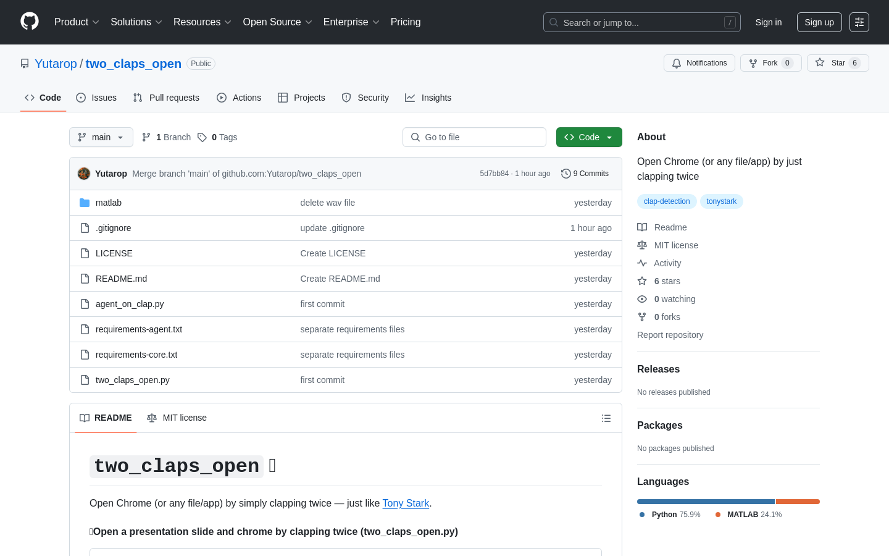Open the green Code dropdown
Screen dimensions: 889x556
pos(589,137)
